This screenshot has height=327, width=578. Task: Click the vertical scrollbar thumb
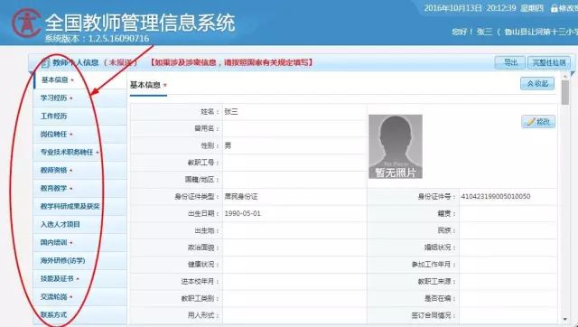pos(565,92)
